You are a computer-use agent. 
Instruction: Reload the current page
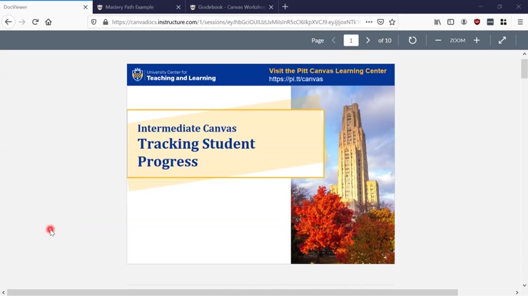click(35, 22)
